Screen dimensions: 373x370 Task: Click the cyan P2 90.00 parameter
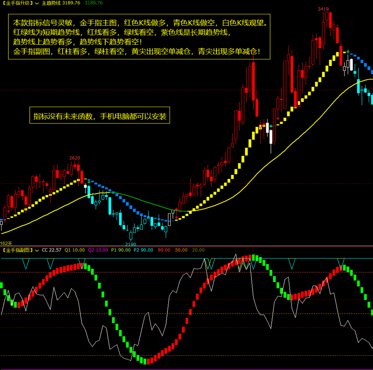pos(143,250)
